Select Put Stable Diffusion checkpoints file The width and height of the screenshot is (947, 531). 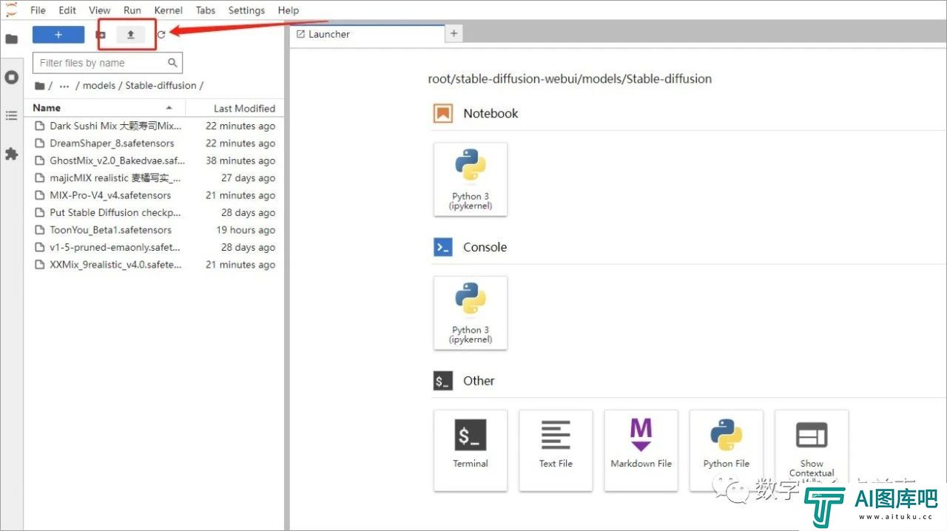click(155, 212)
